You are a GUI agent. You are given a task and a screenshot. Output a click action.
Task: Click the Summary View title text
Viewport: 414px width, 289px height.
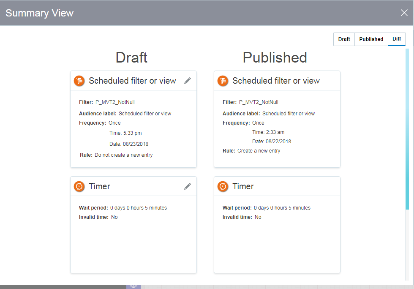[40, 13]
